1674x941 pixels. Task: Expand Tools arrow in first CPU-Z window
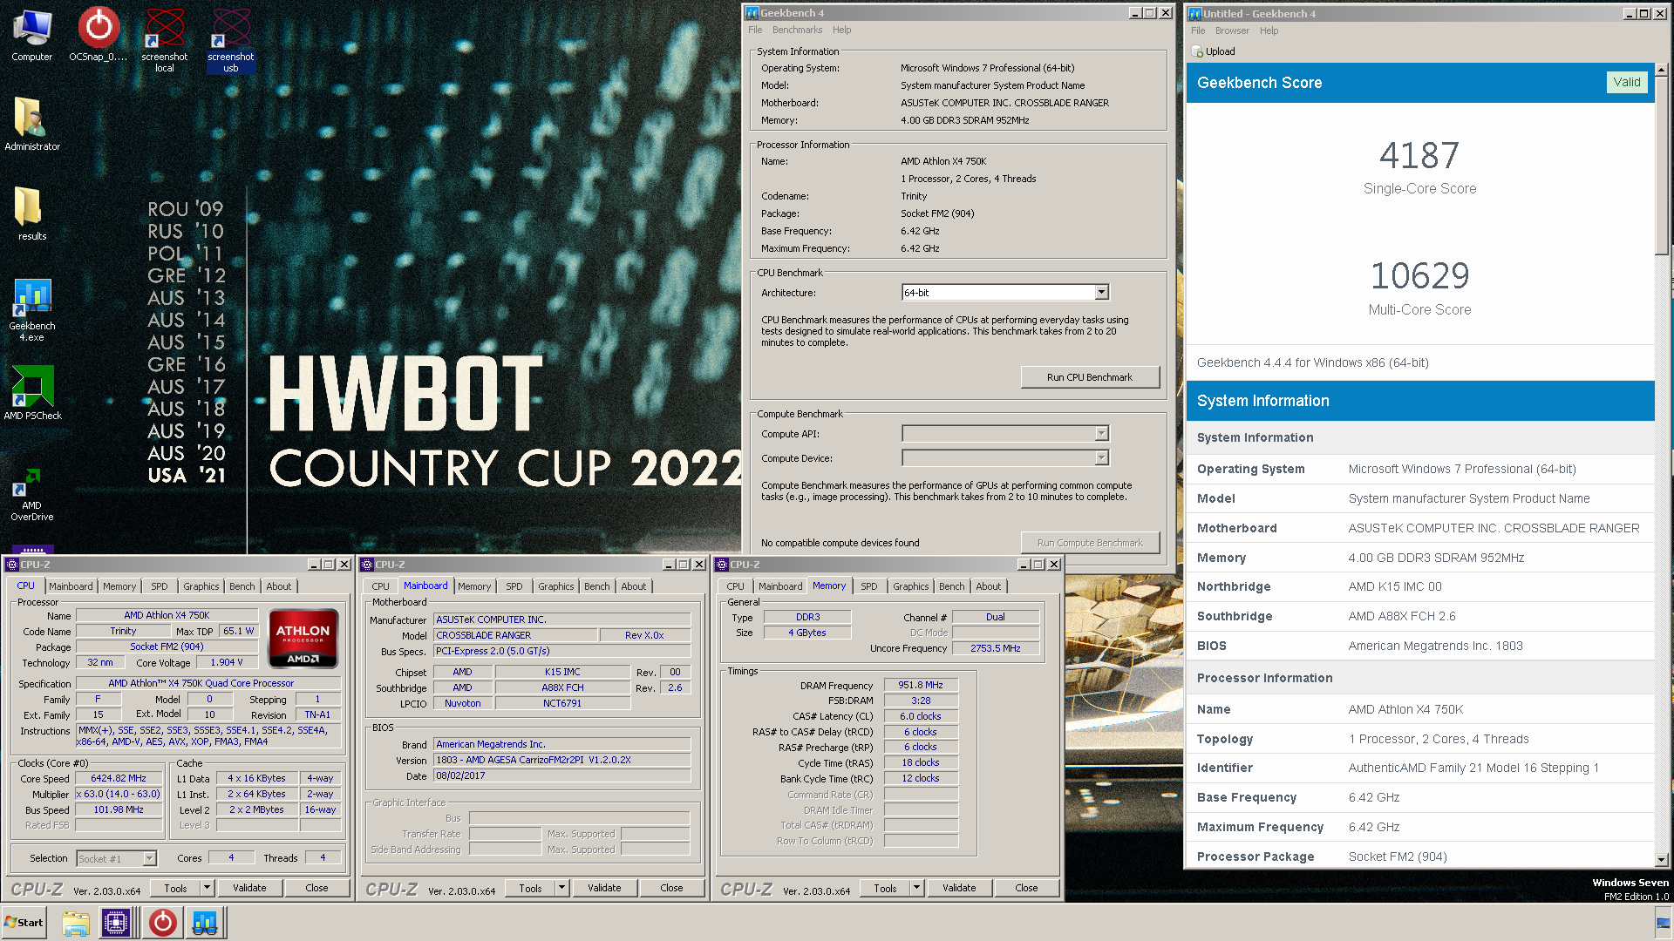click(208, 888)
